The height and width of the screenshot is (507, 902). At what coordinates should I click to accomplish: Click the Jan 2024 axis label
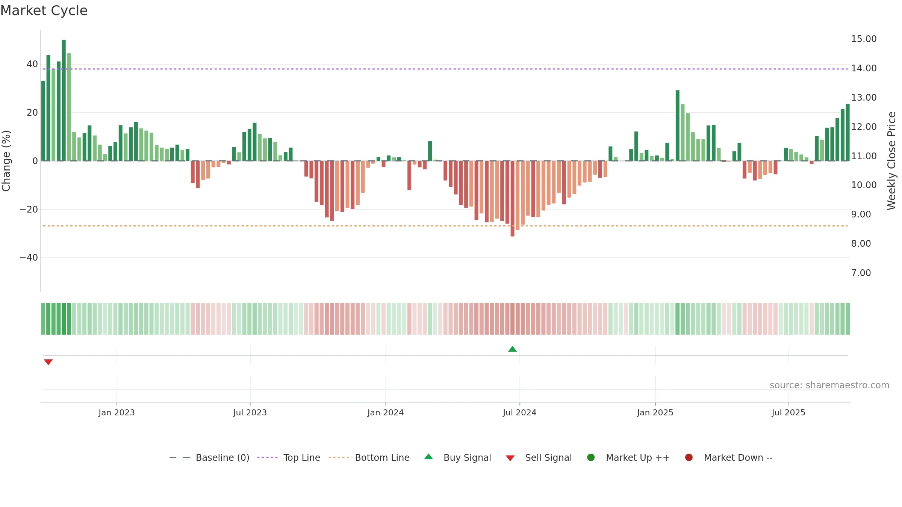pyautogui.click(x=386, y=412)
